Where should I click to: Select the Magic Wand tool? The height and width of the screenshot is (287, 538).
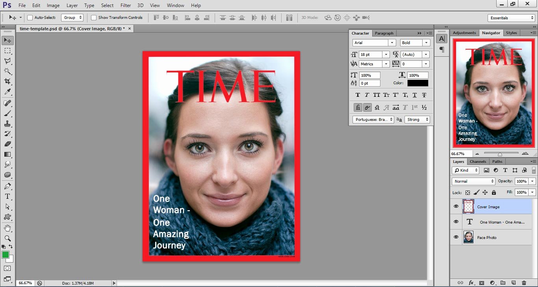(x=7, y=71)
